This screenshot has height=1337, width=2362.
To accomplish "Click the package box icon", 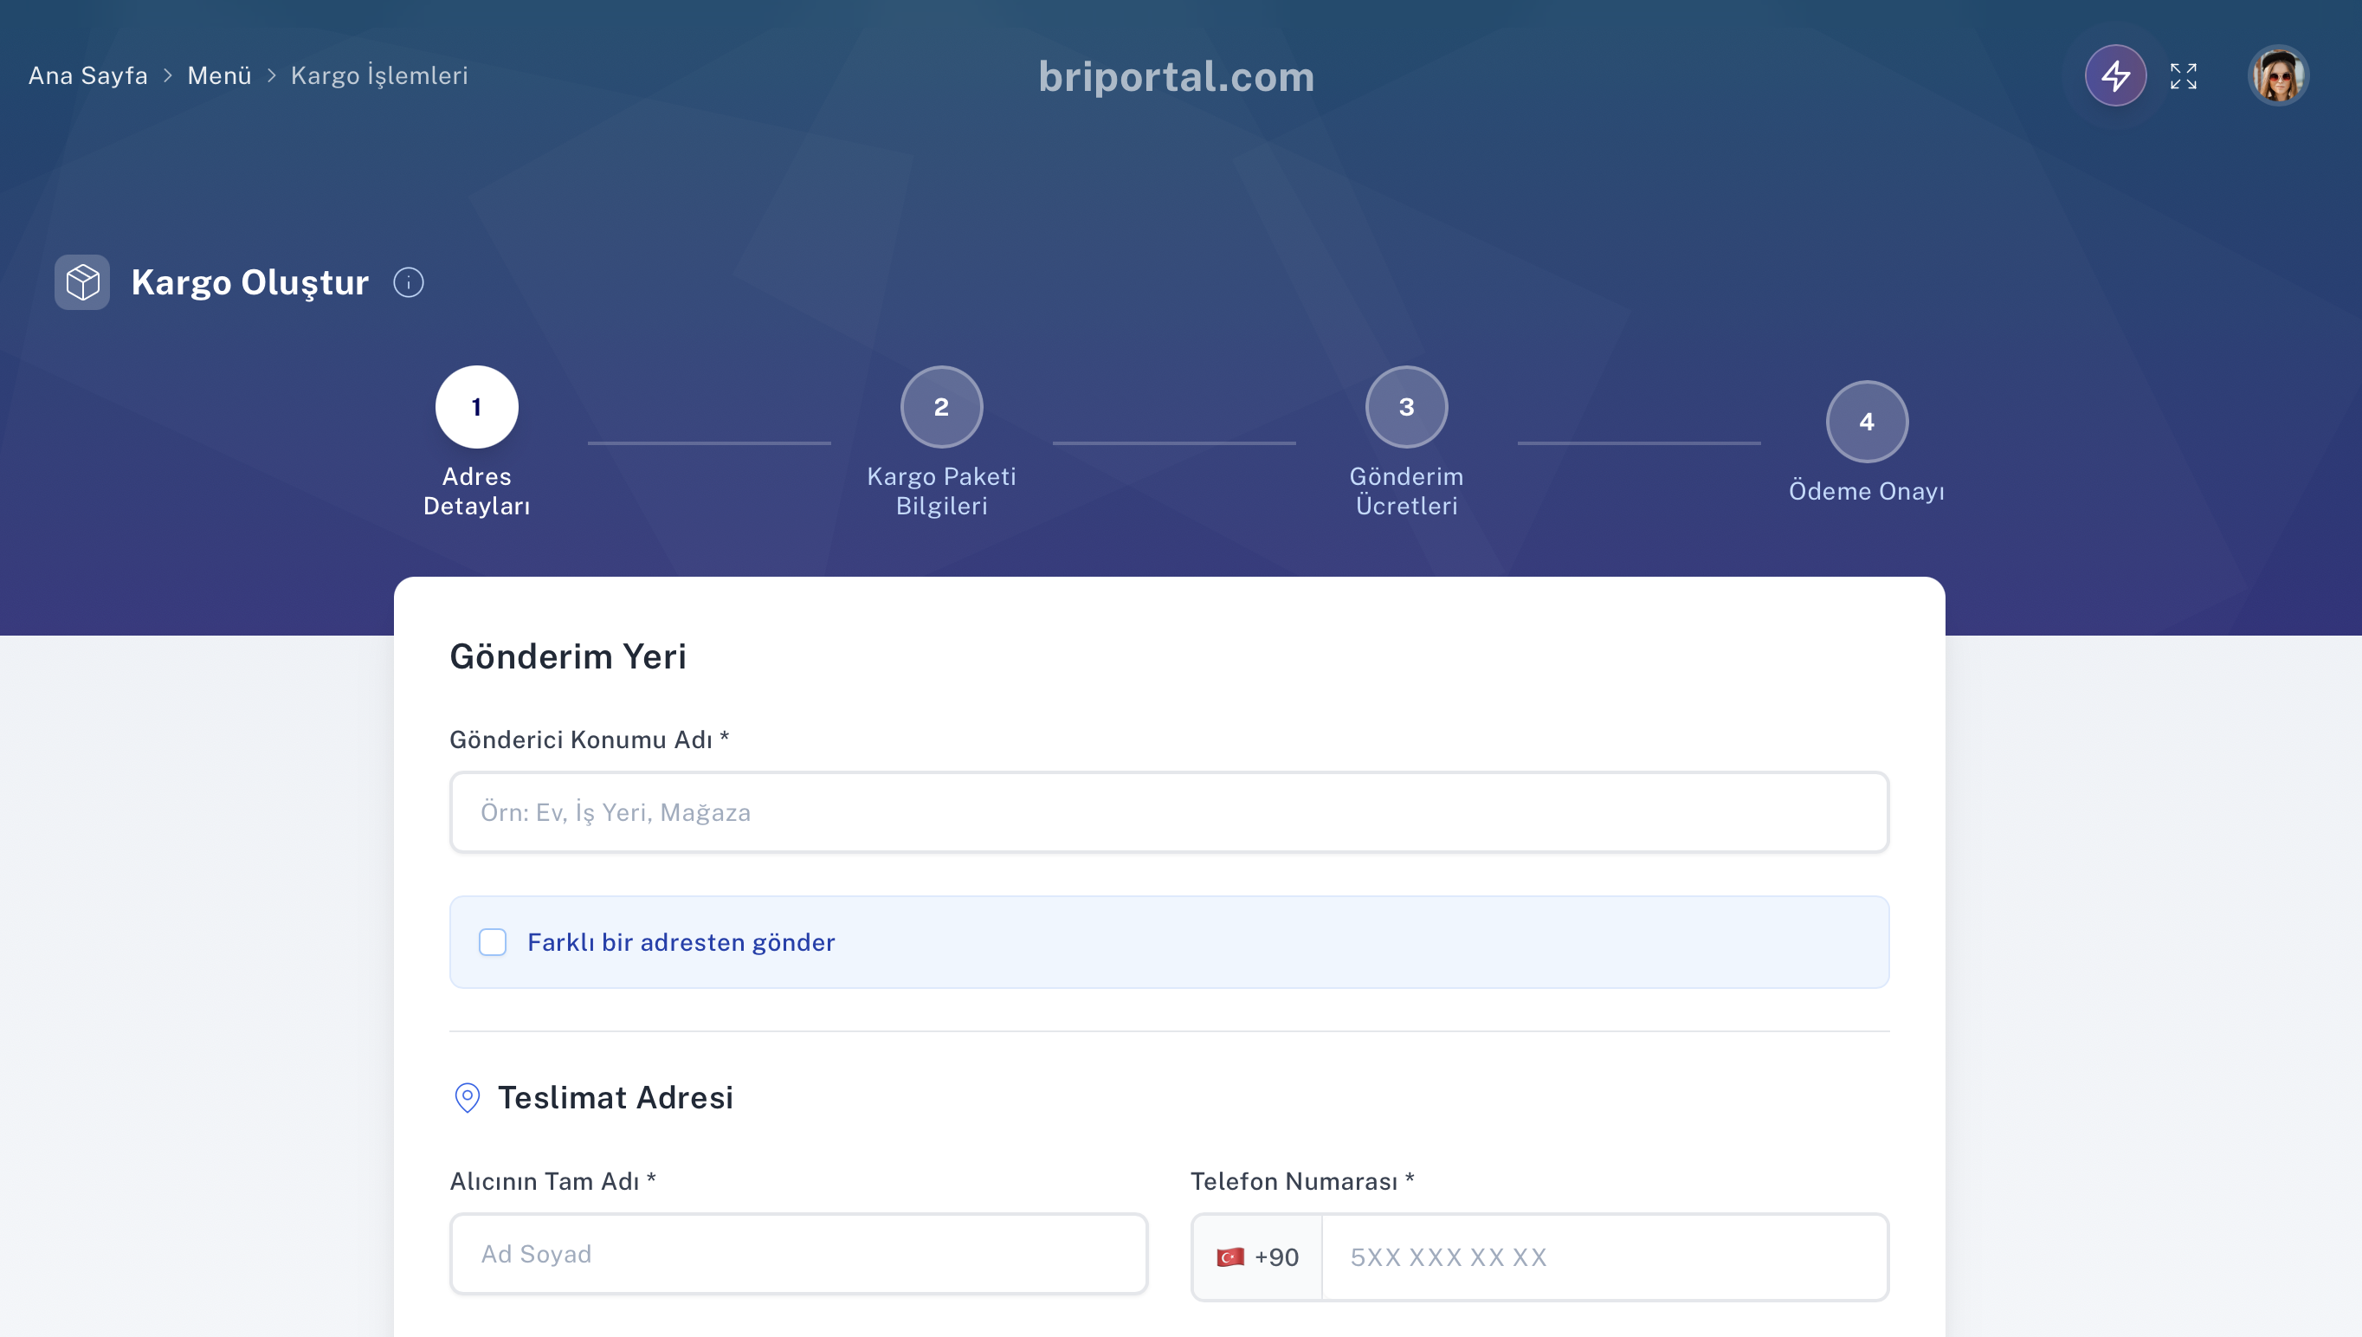I will tap(82, 283).
